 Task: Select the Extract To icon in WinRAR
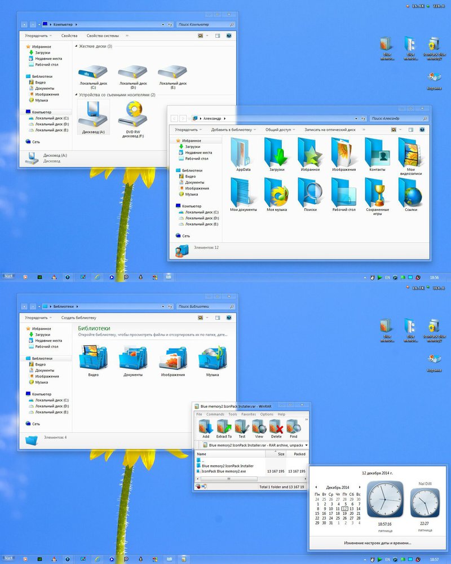pos(224,427)
